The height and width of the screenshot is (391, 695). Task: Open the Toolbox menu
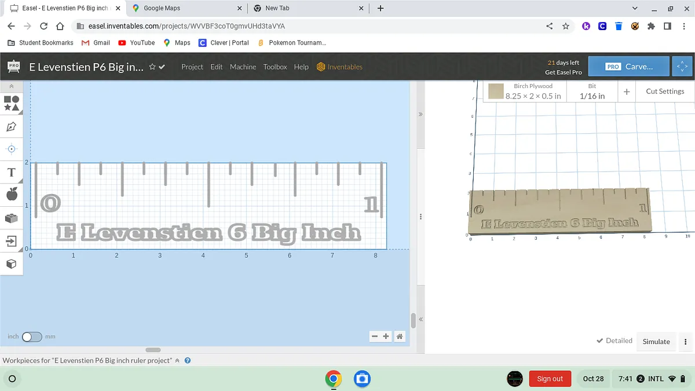click(x=275, y=67)
